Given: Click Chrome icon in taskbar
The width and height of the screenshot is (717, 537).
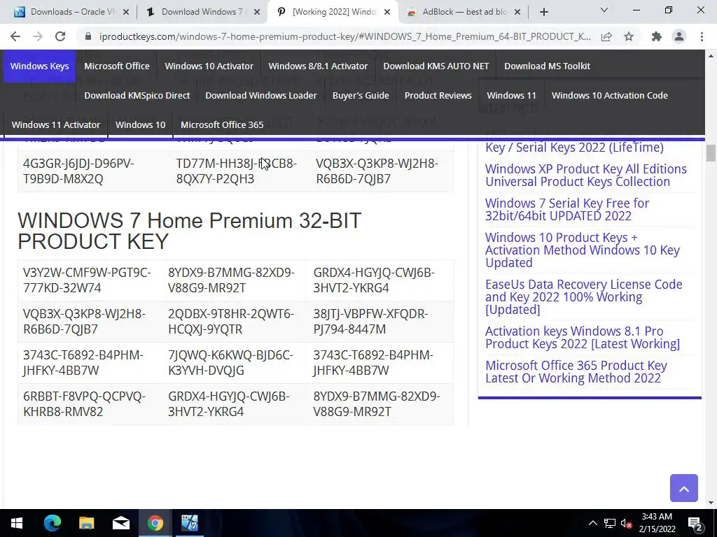Looking at the screenshot, I should pos(155,523).
